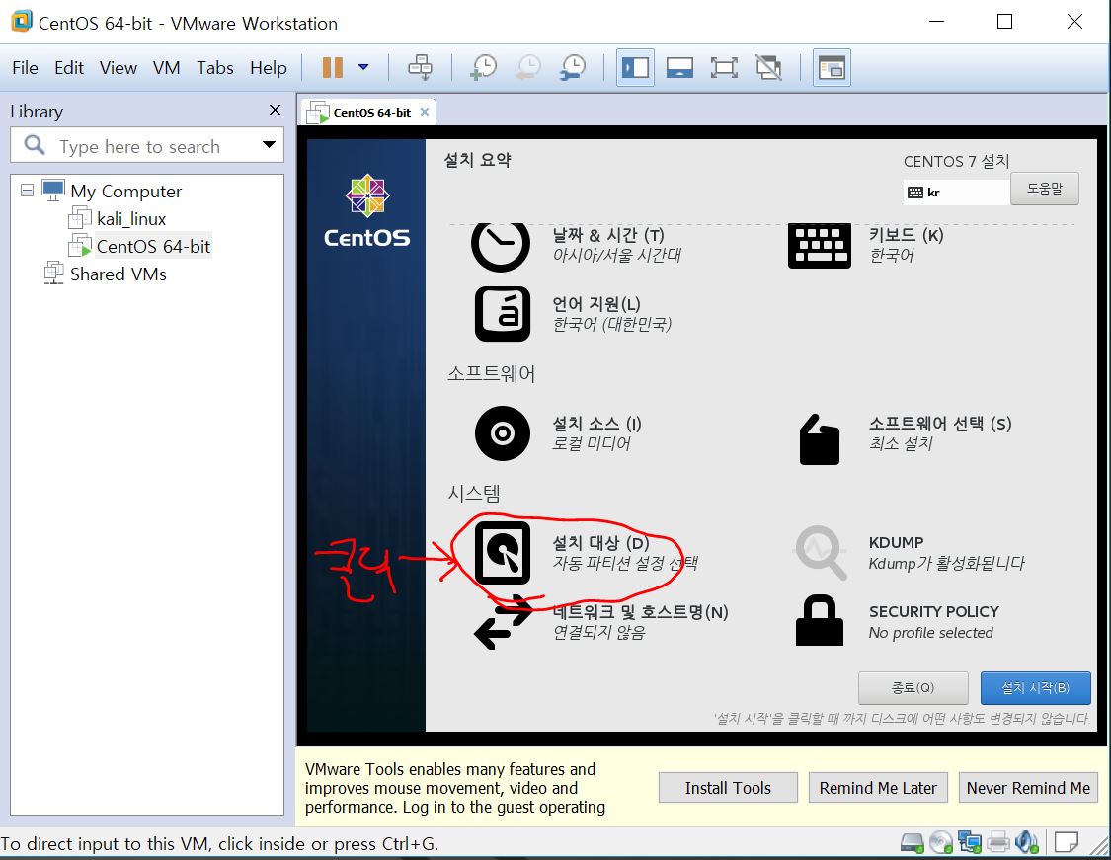Open language support icon
Image resolution: width=1111 pixels, height=860 pixels.
(503, 314)
